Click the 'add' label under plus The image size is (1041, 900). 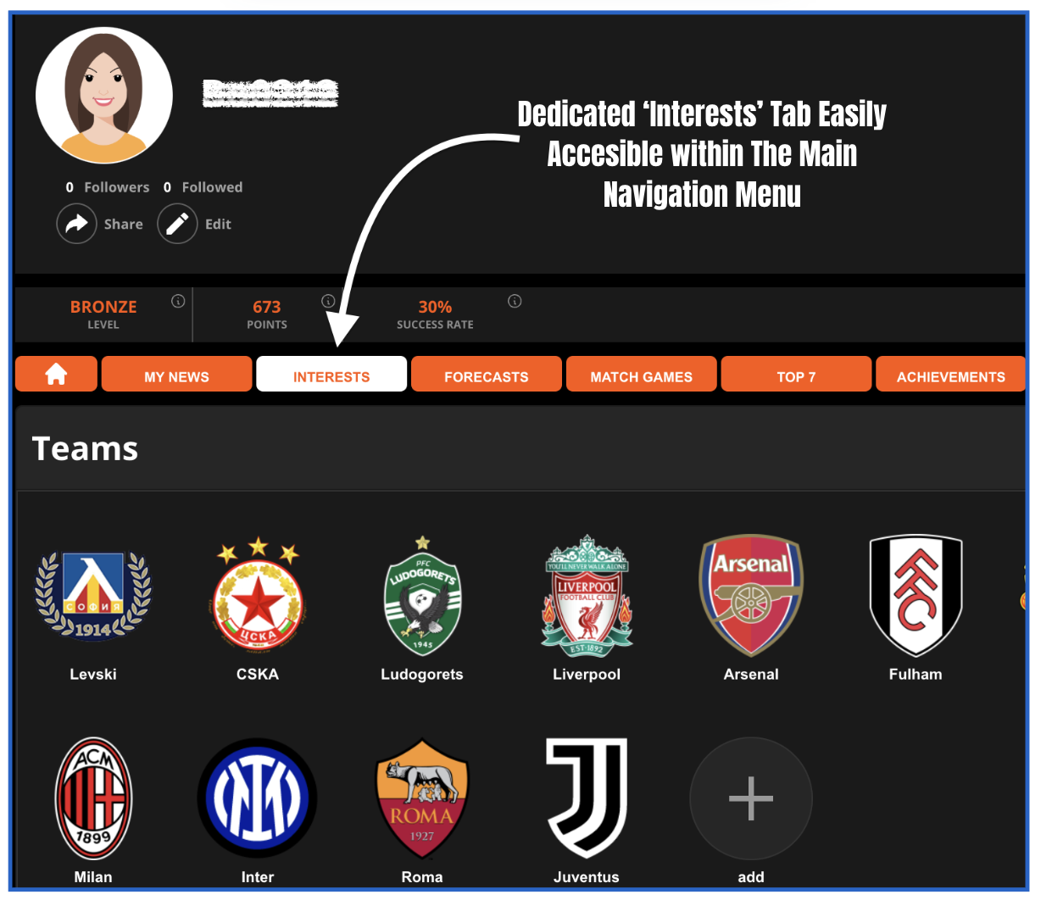pos(751,877)
